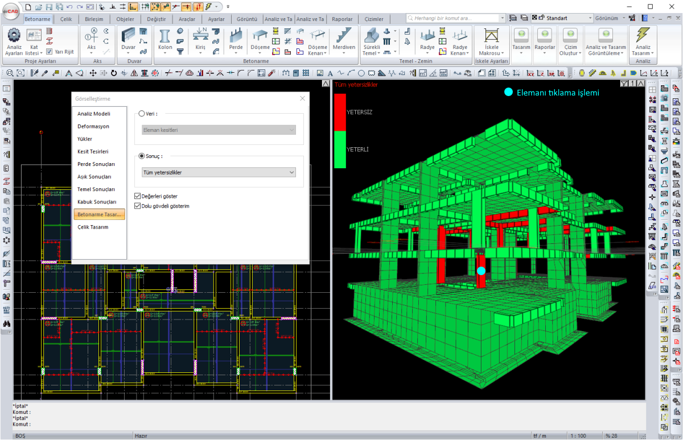Click the Kolon (column) tool icon
Viewport: 683px width, 440px height.
pyautogui.click(x=165, y=36)
